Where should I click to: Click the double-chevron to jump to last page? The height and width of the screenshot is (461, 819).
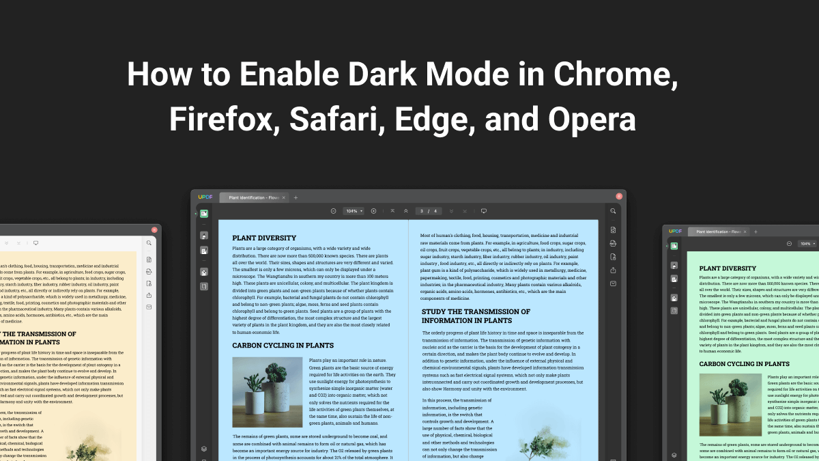coord(450,211)
